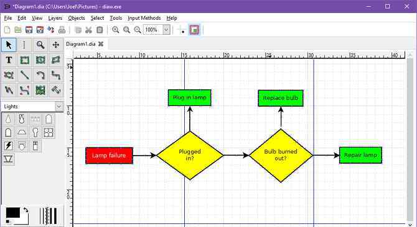Click the Zoom out toolbar icon
The height and width of the screenshot is (227, 417).
138,30
